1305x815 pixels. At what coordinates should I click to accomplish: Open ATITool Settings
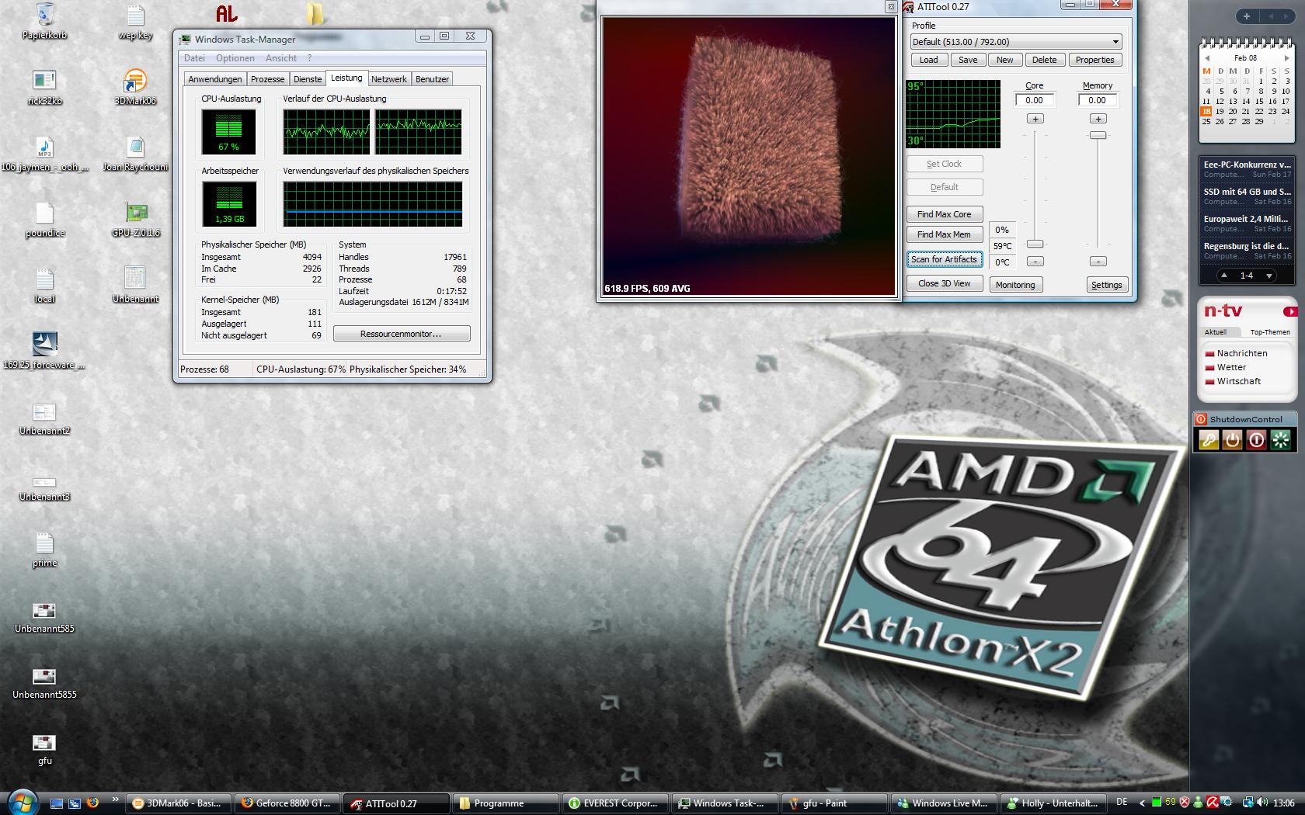click(x=1107, y=285)
